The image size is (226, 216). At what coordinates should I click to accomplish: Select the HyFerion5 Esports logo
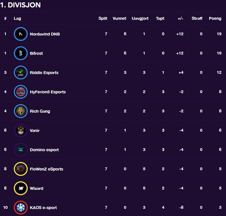(x=20, y=92)
